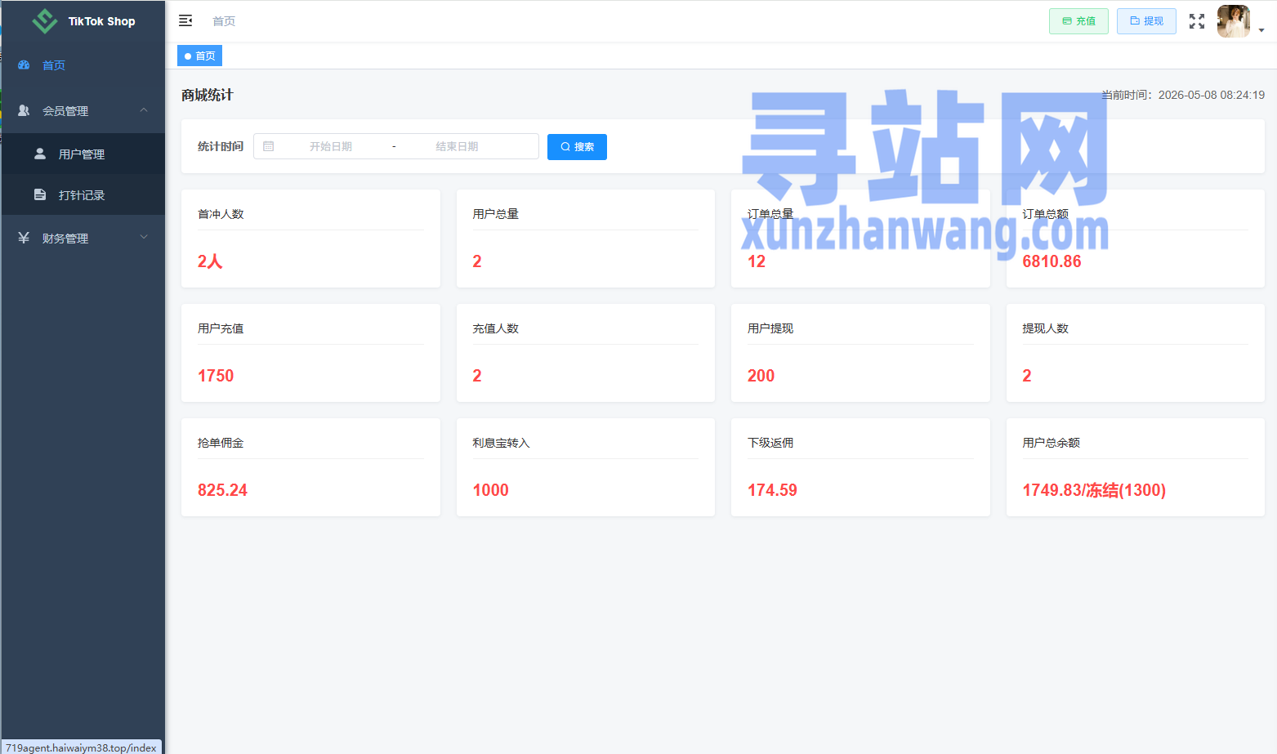Click the 打针记录 document icon
Image resolution: width=1277 pixels, height=754 pixels.
[x=40, y=194]
